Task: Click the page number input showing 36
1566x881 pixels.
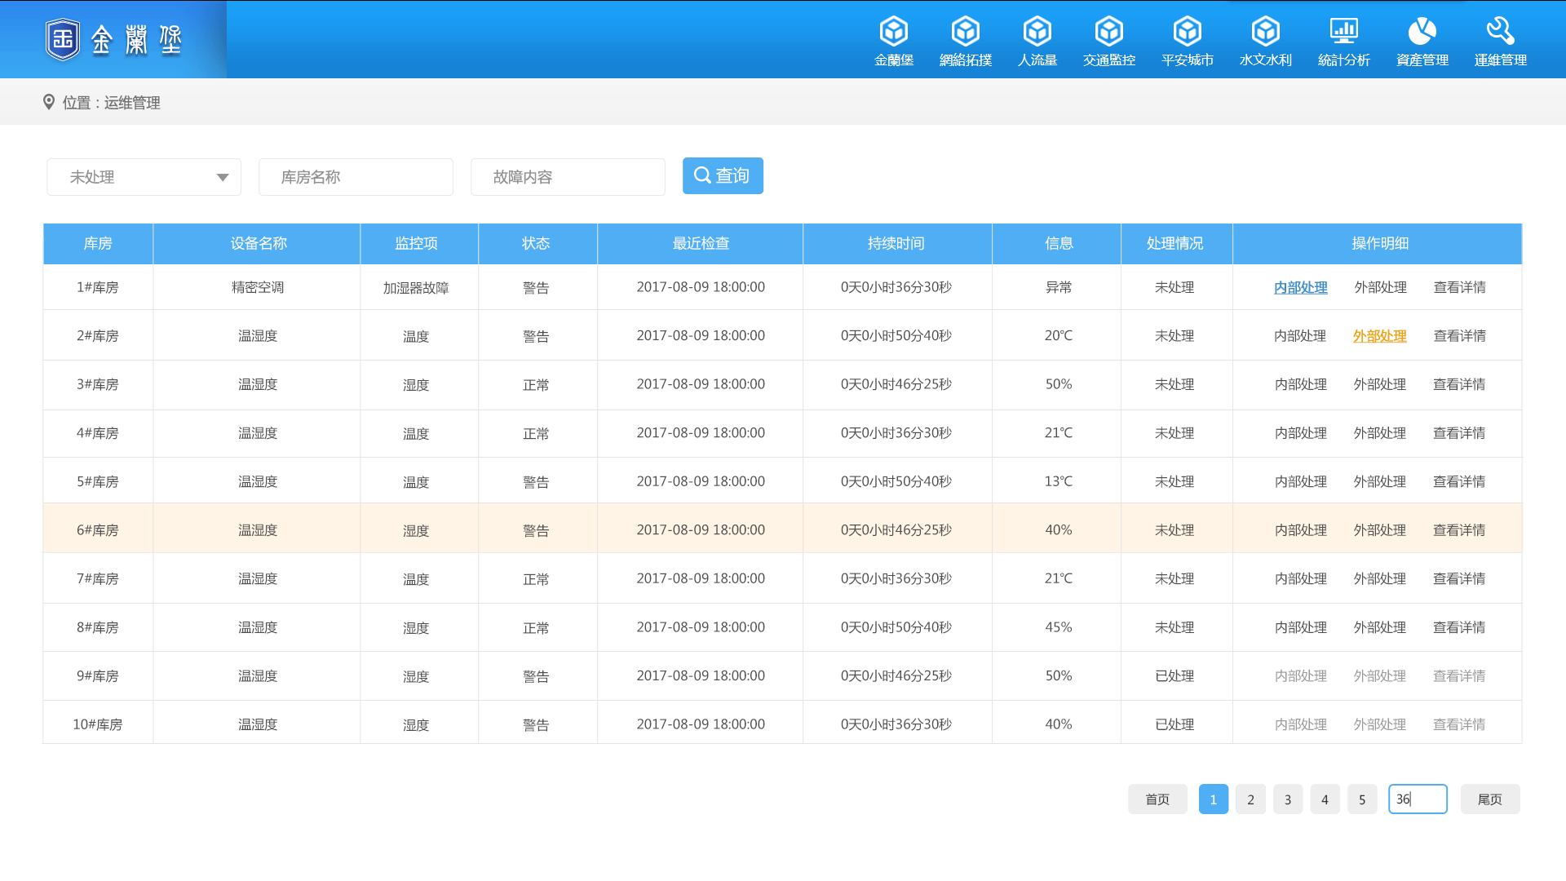Action: click(1418, 799)
